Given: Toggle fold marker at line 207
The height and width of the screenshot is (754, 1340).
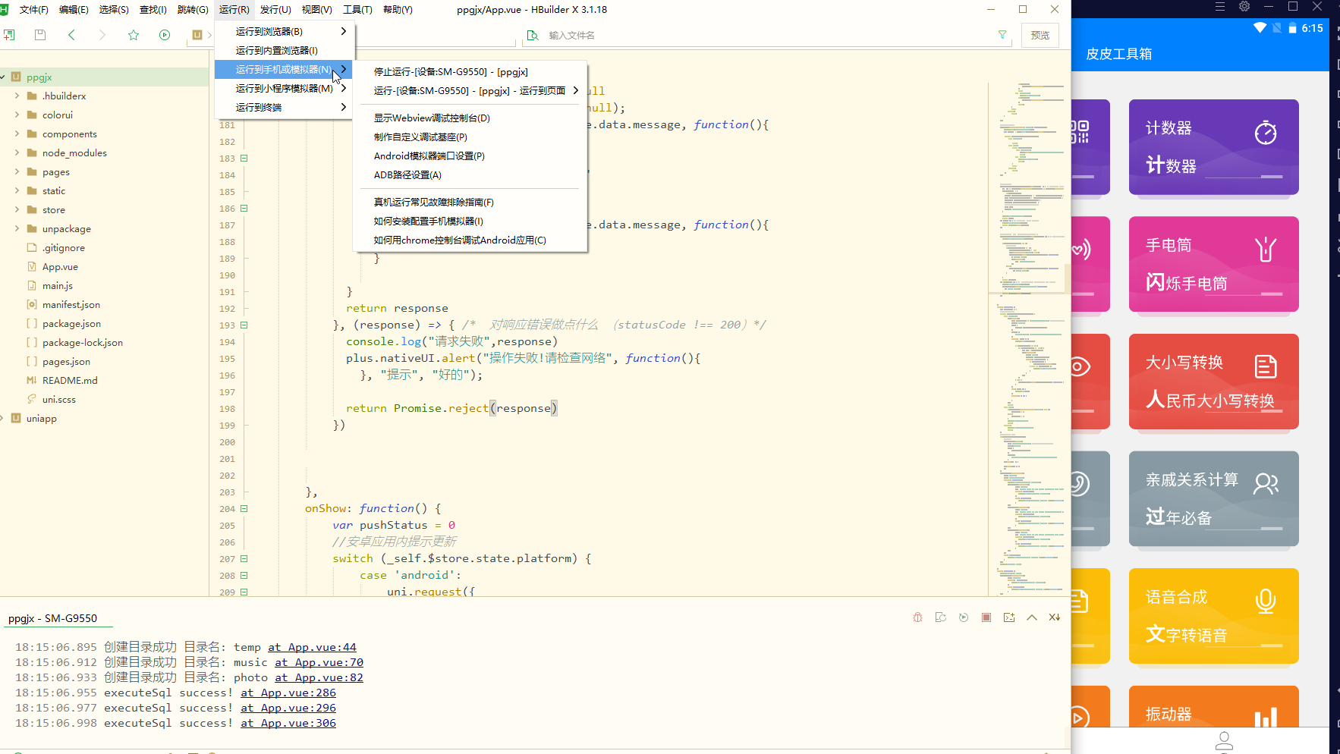Looking at the screenshot, I should tap(244, 559).
